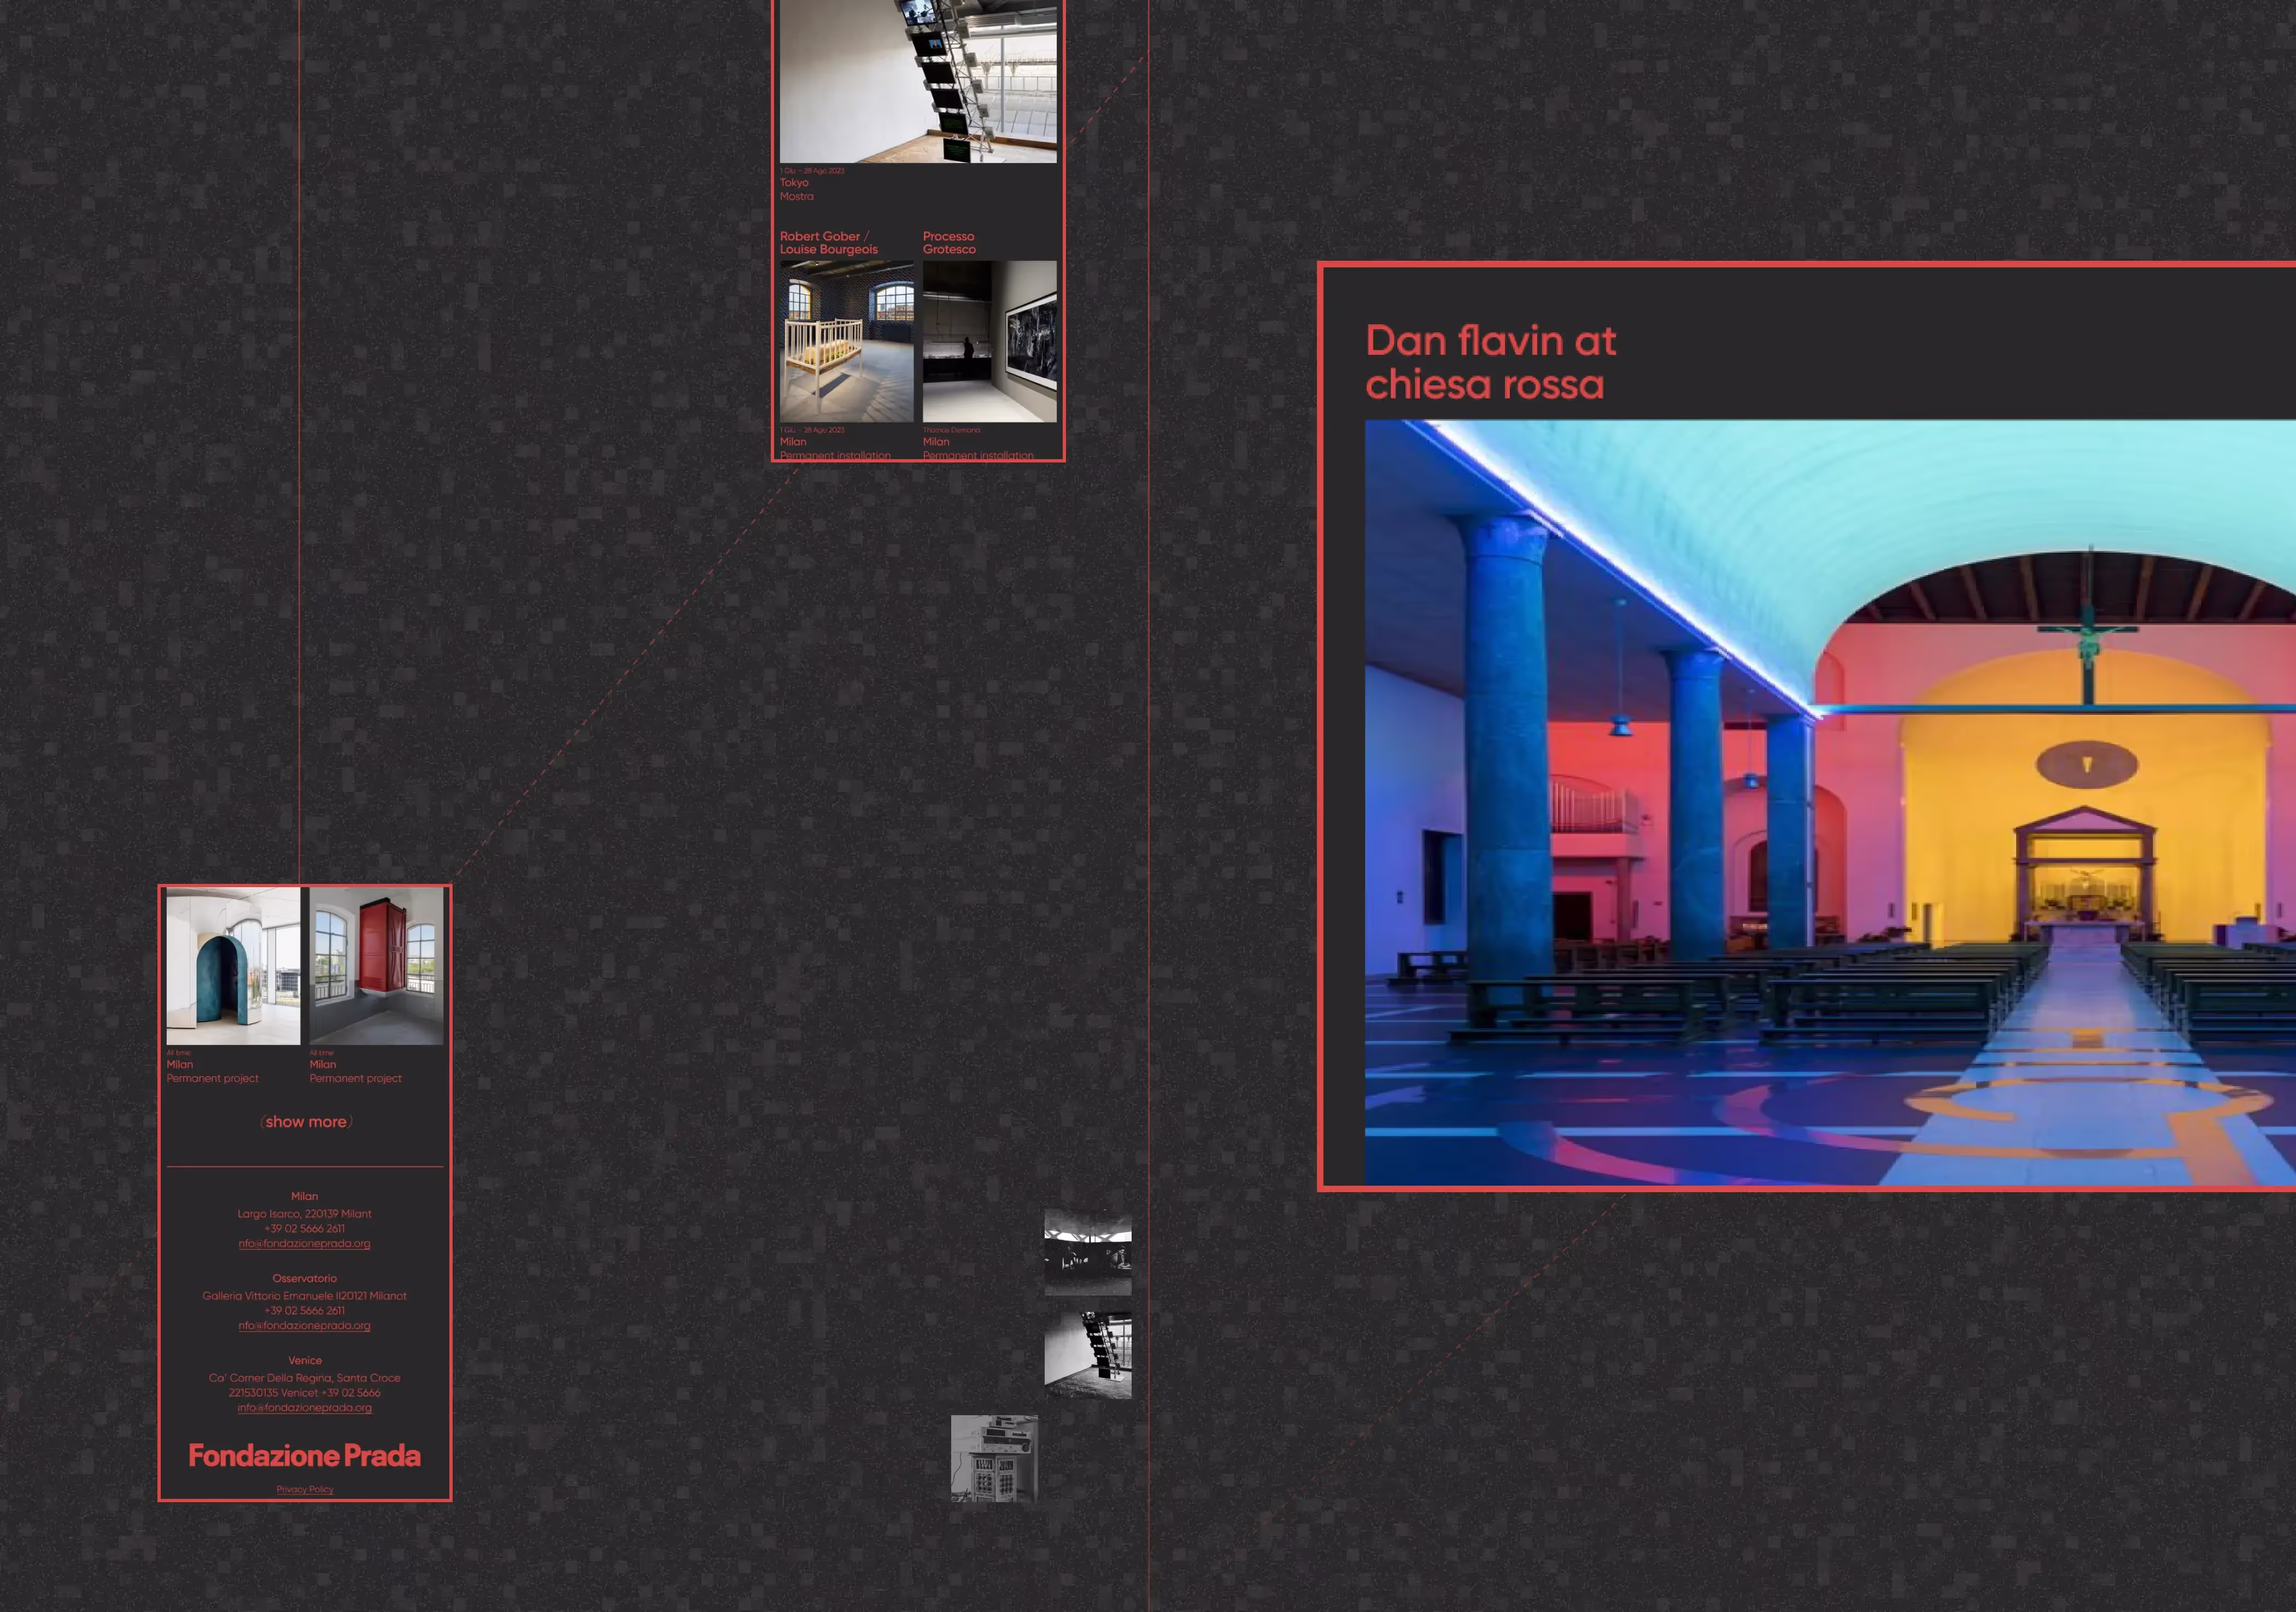Viewport: 2296px width, 1612px height.
Task: Select "Permanent project" below the blue booth image
Action: coord(212,1078)
